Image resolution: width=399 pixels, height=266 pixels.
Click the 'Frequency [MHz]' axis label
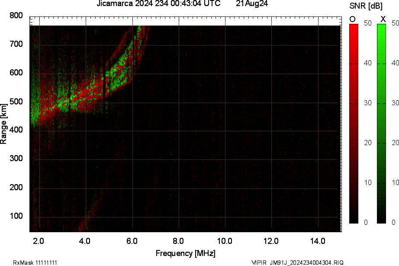pos(186,253)
